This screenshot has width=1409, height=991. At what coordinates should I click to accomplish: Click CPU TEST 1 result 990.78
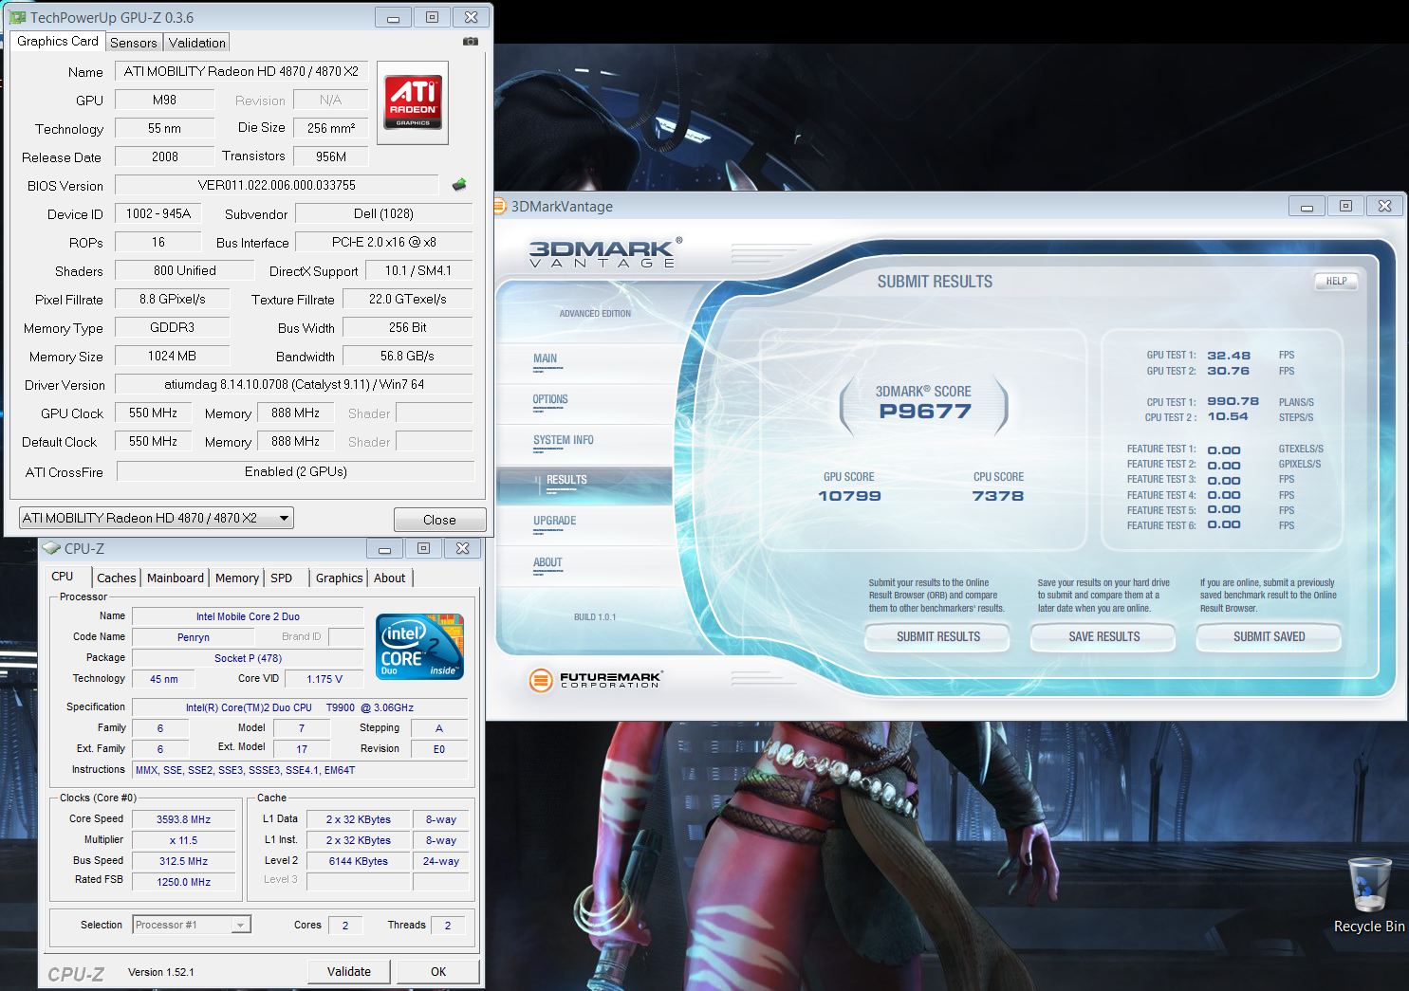tap(1233, 401)
